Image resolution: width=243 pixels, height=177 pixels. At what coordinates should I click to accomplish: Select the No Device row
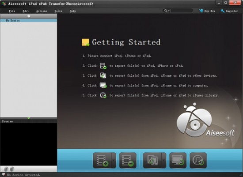point(29,20)
